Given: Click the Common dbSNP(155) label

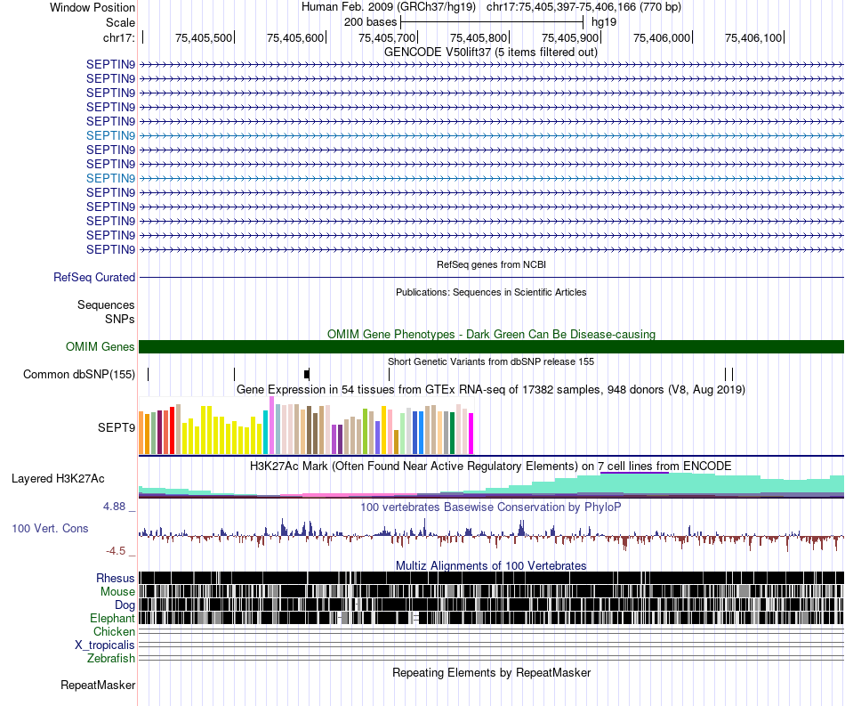Looking at the screenshot, I should click(79, 374).
